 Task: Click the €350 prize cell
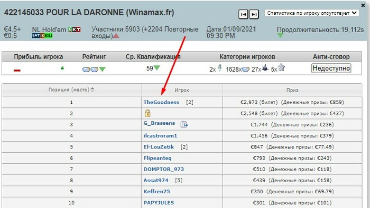(x=292, y=192)
